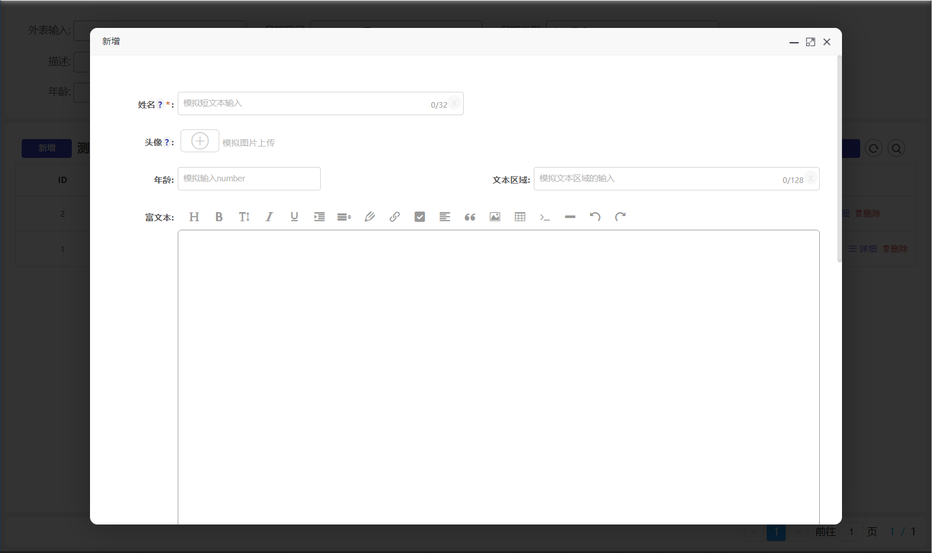
Task: Redo the last edit in rich text
Action: tap(620, 217)
